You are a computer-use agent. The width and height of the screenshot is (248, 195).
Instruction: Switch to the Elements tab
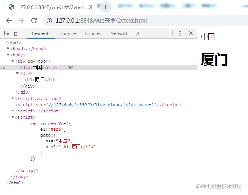point(41,33)
